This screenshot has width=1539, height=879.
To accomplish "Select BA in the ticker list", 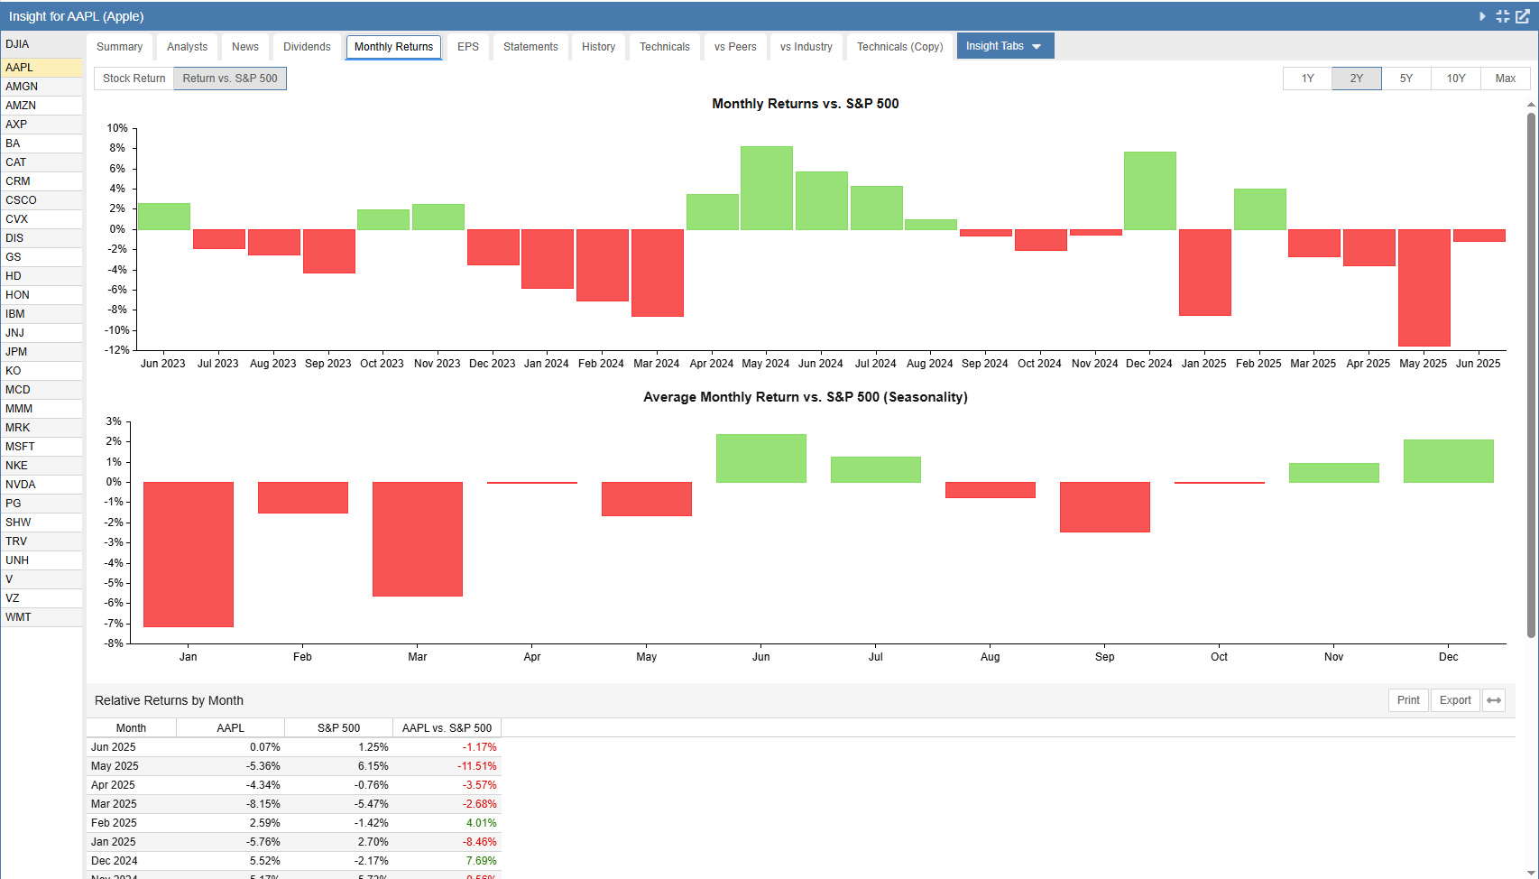I will click(x=41, y=143).
